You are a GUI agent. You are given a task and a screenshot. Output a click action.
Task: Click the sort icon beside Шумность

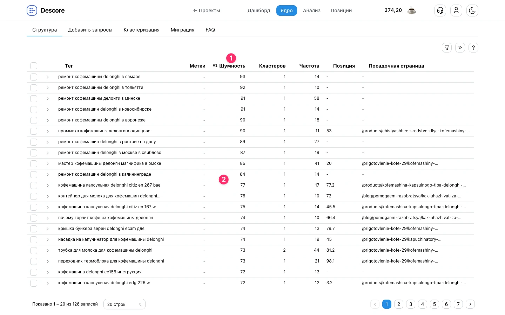click(x=215, y=66)
